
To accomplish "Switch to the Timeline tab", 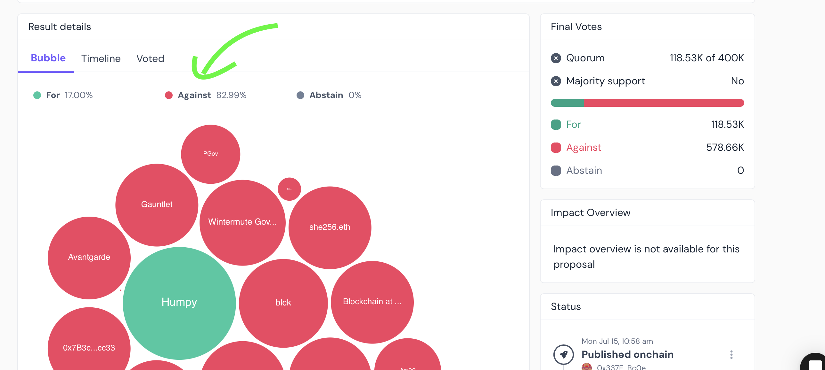I will [101, 58].
